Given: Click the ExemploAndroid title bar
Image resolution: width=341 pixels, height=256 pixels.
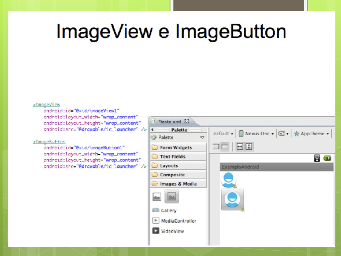Looking at the screenshot, I should coord(277,167).
